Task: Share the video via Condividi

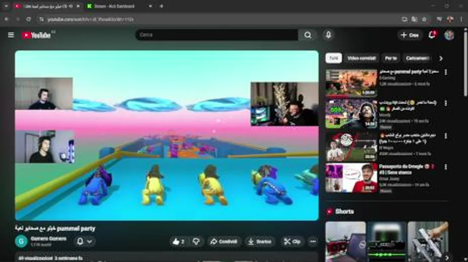Action: 224,242
